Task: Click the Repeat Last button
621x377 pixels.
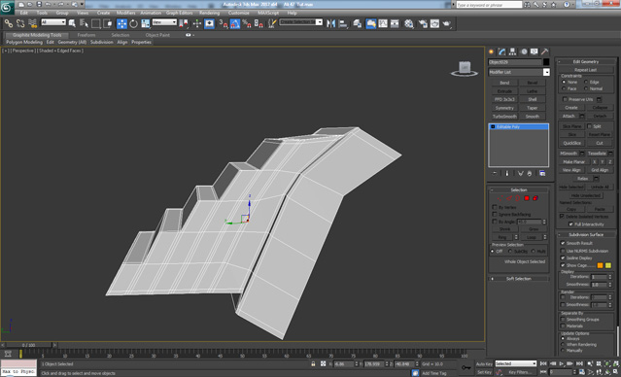Action: (585, 70)
